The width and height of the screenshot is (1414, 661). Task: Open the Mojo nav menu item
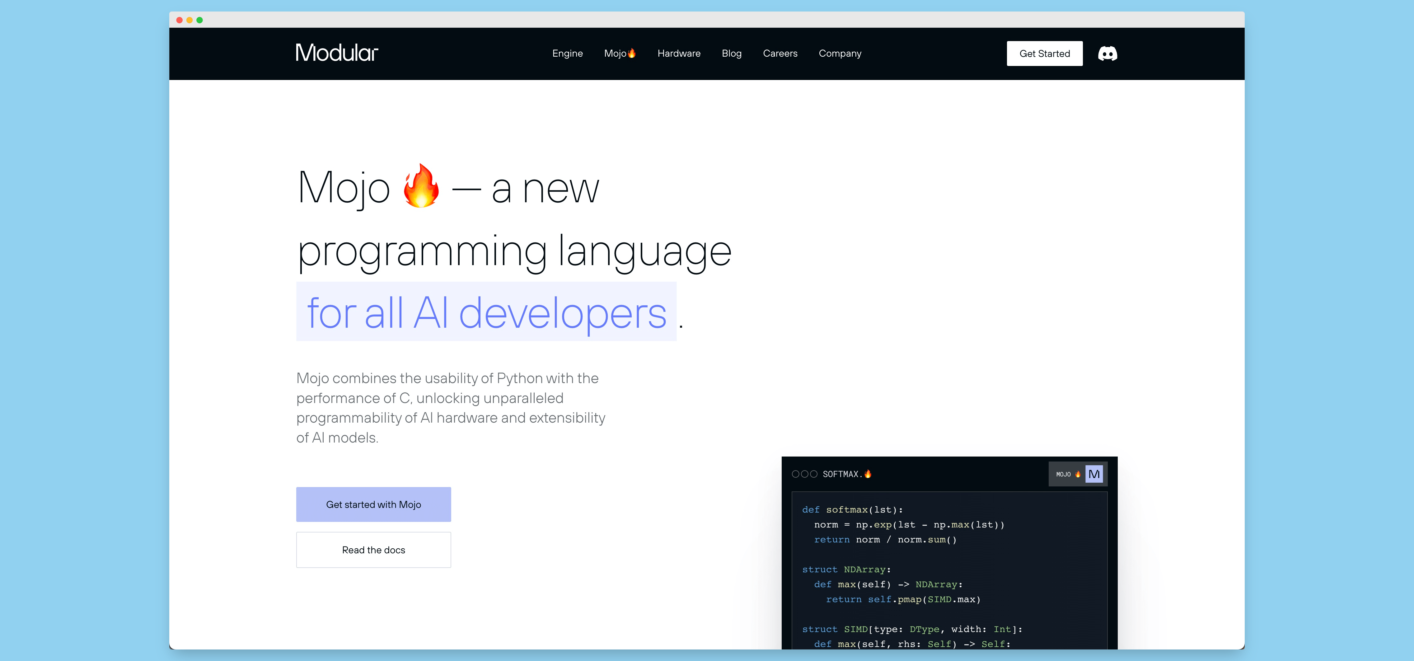pos(619,53)
